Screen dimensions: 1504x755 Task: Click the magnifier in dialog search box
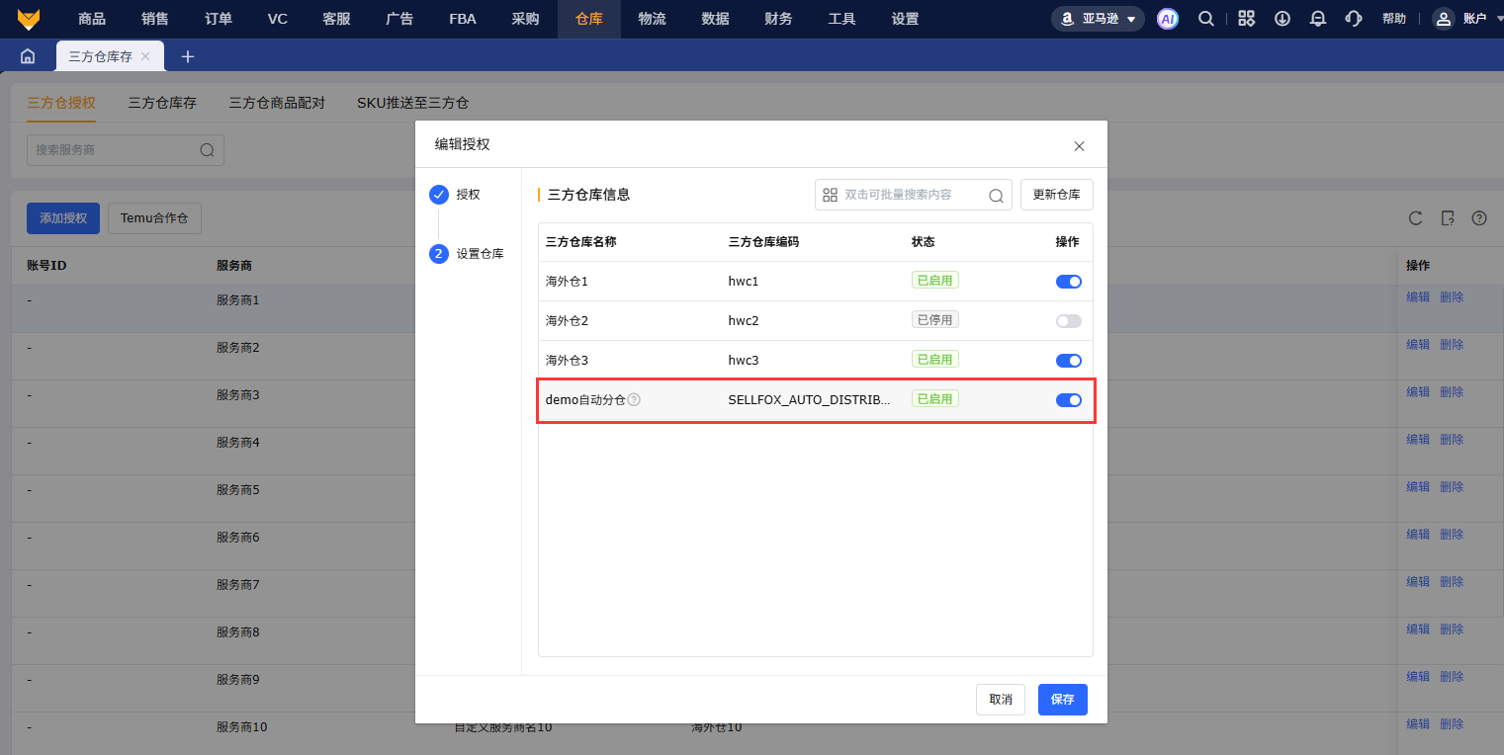(996, 196)
